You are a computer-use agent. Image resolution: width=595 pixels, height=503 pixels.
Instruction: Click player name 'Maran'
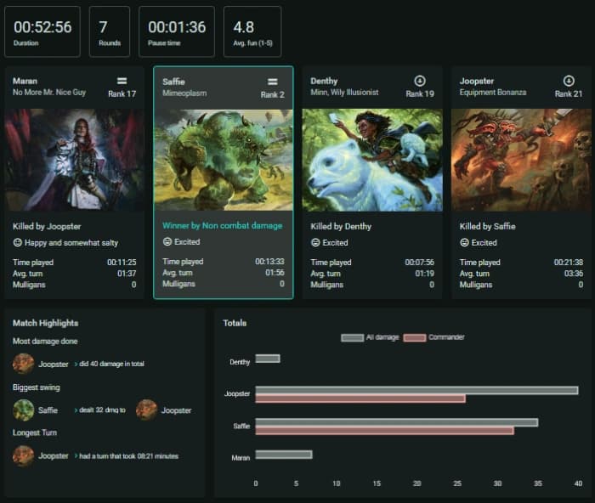coord(25,81)
